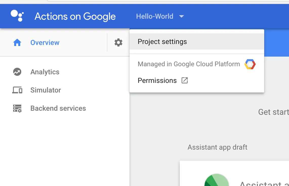Choose Permissions in the dropdown menu
The height and width of the screenshot is (186, 289).
click(x=157, y=81)
